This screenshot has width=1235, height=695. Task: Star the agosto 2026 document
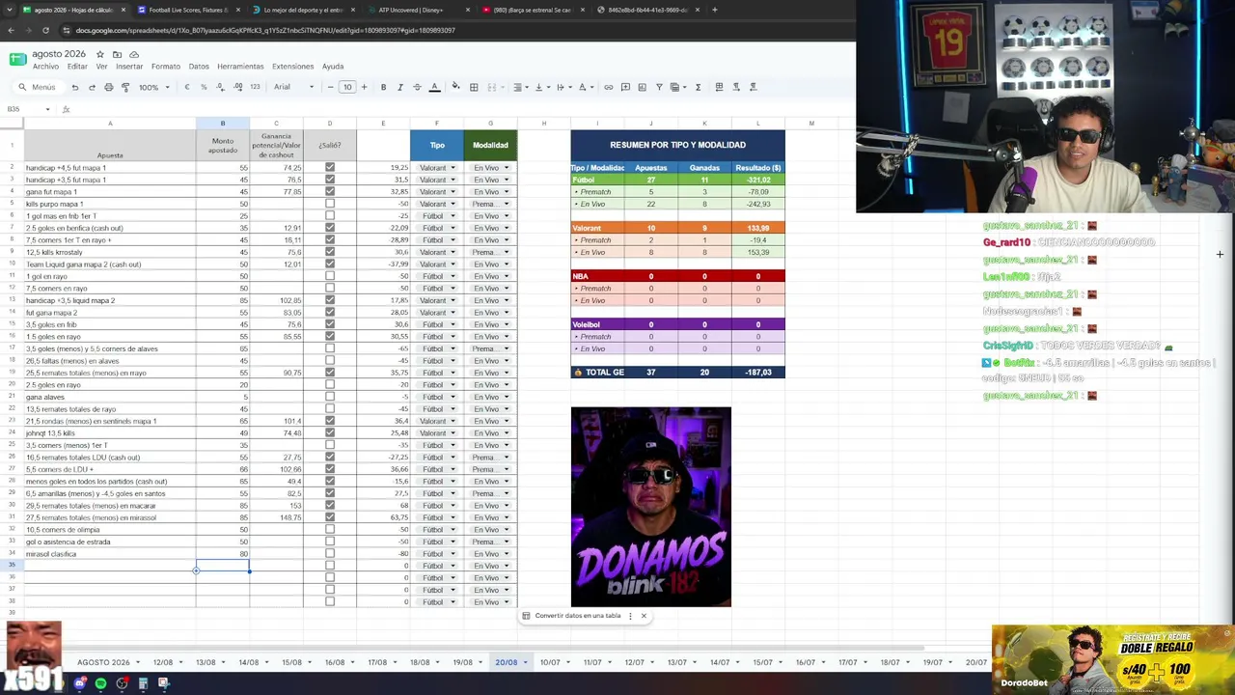tap(99, 54)
